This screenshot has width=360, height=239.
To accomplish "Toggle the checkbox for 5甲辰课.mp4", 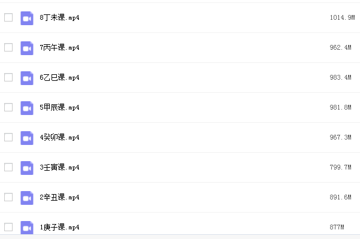I will [x=8, y=107].
